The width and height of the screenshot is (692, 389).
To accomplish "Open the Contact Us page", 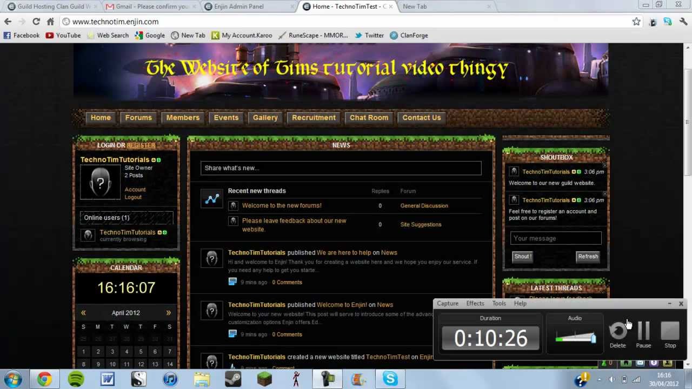I will (422, 118).
